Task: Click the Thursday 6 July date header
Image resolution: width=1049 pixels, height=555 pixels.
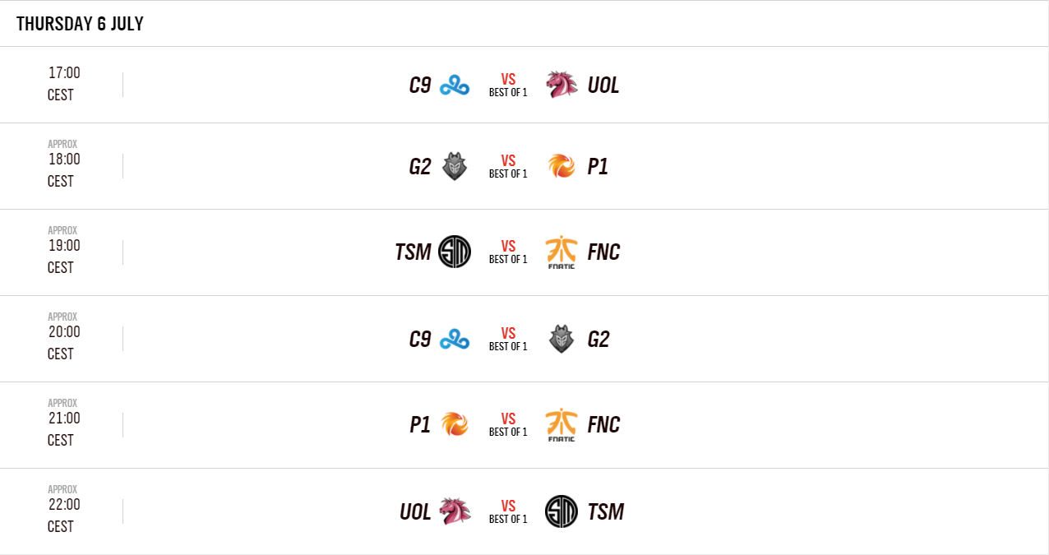Action: pyautogui.click(x=80, y=24)
